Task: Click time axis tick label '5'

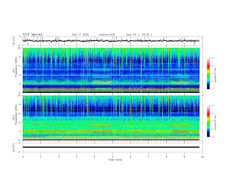Action: (x=113, y=157)
